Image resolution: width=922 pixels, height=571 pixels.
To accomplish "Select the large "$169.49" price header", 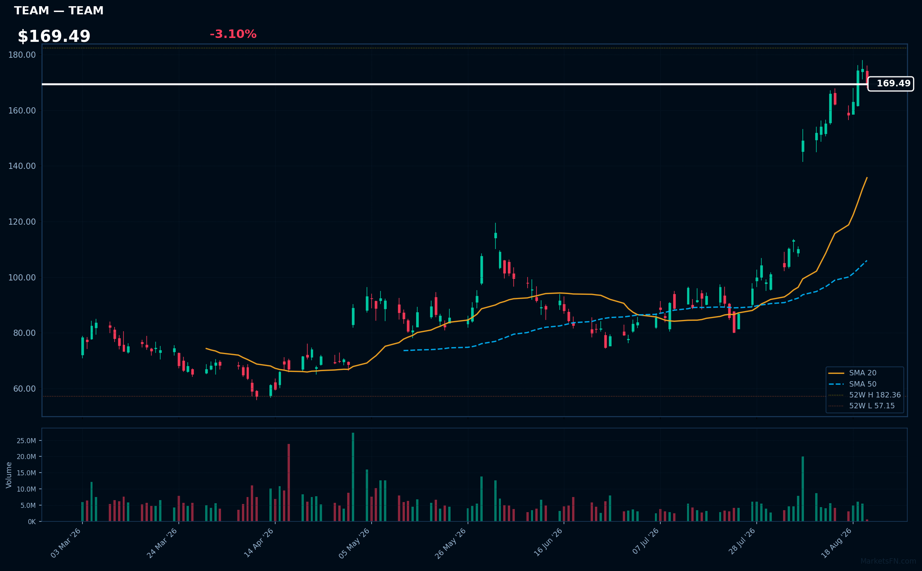I will [x=54, y=36].
